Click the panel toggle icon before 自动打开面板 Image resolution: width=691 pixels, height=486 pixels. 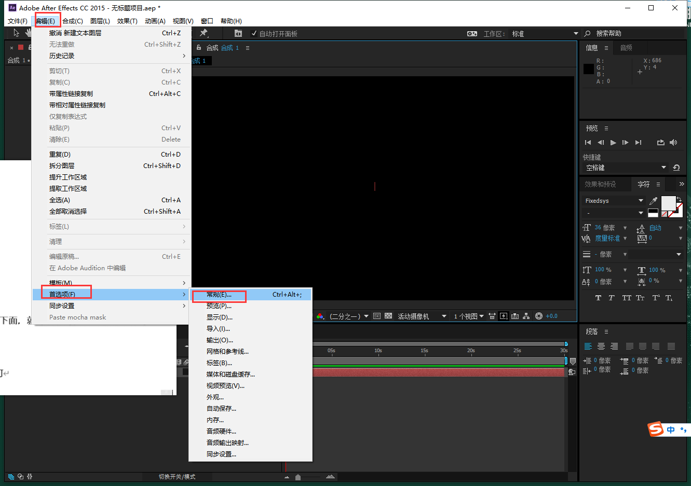[x=238, y=33]
